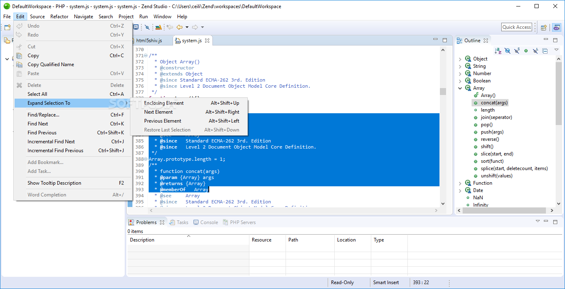Click Smart Insert in status bar

(386, 283)
